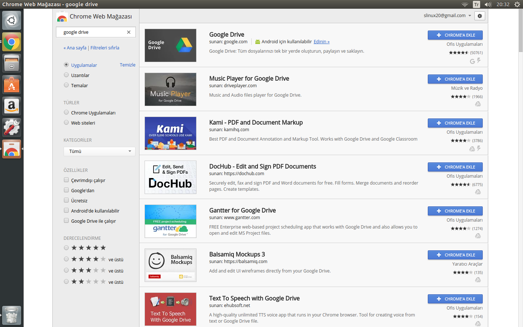Open the DocHub - Edit and Sign PDF Documents title

tap(263, 166)
